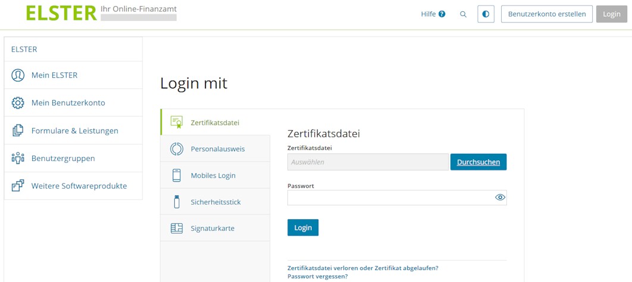Click the Durchsuchen button
The image size is (632, 282).
click(x=478, y=162)
